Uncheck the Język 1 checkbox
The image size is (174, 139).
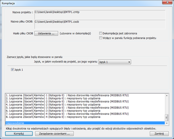click(x=12, y=69)
